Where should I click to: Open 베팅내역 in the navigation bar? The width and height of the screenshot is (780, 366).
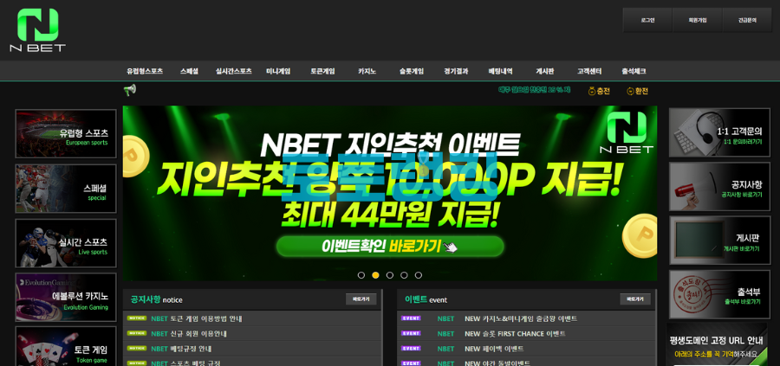[500, 71]
